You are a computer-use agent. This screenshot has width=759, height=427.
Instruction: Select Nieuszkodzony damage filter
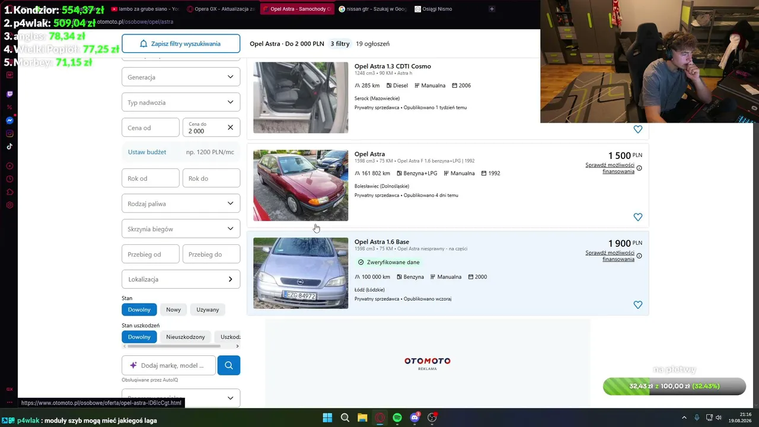186,337
